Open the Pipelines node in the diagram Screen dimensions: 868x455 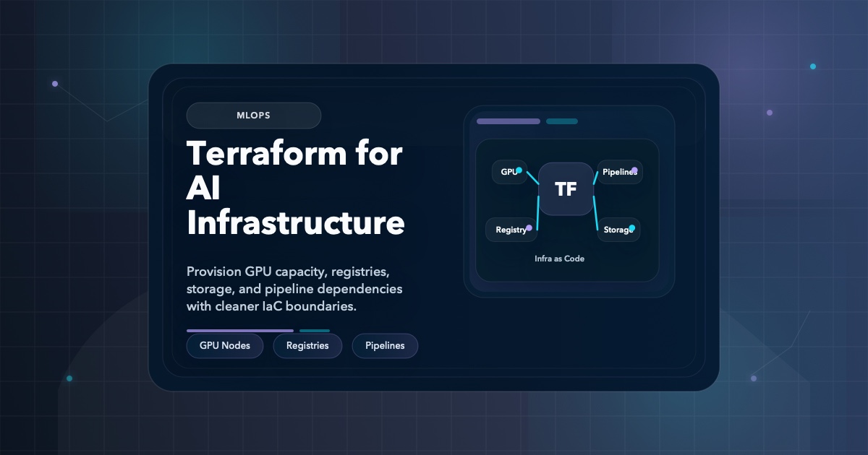tap(619, 172)
